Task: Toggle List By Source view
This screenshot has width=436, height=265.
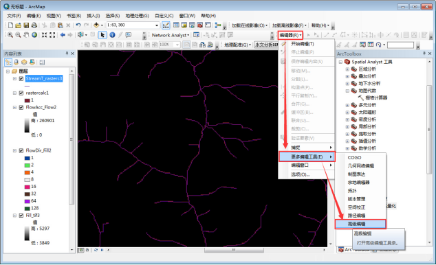Action: pos(16,62)
